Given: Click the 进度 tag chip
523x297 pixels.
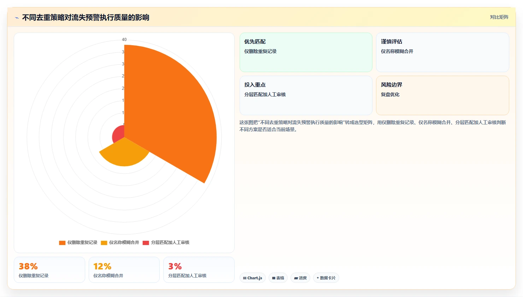Looking at the screenshot, I should (300, 278).
